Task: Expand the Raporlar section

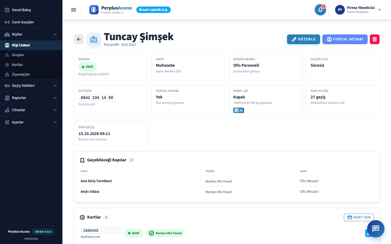Action: [31, 98]
